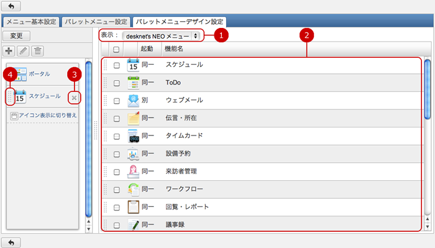Click the 議事録 pencil icon

[133, 224]
